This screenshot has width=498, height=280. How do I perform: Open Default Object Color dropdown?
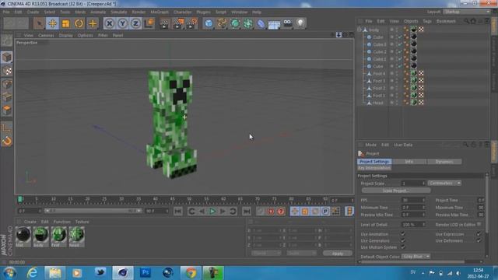click(x=416, y=257)
